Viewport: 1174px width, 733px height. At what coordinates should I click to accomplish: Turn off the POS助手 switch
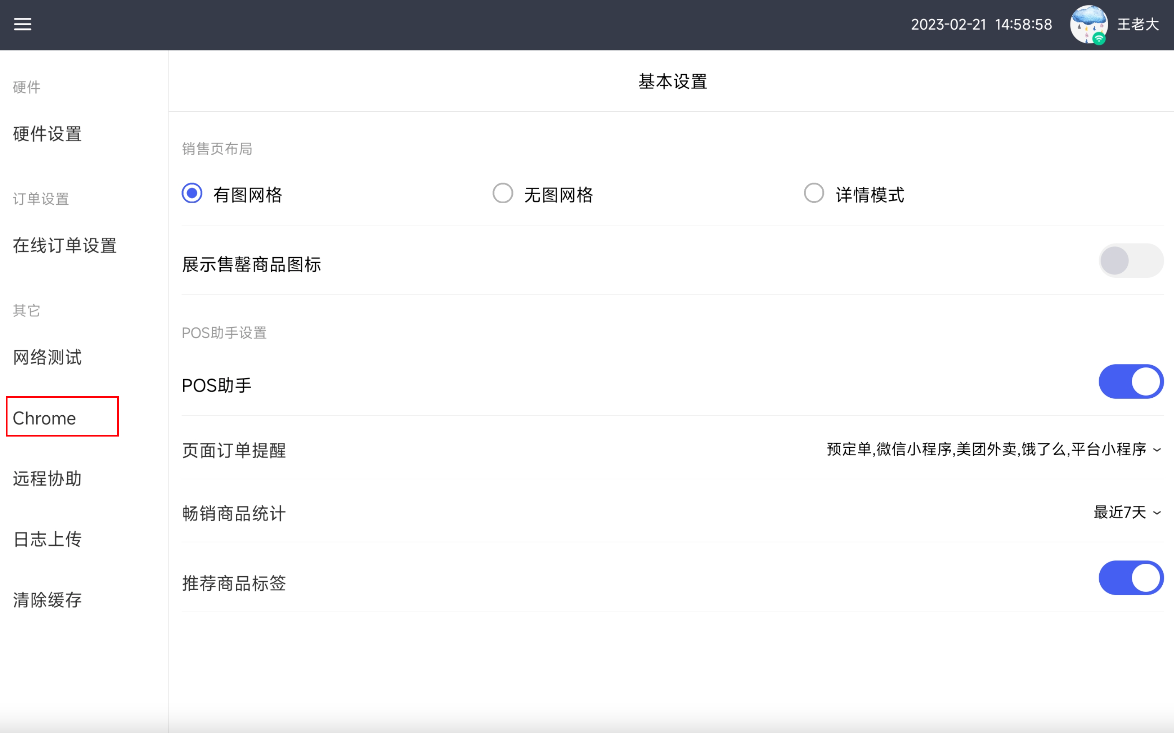(1131, 382)
